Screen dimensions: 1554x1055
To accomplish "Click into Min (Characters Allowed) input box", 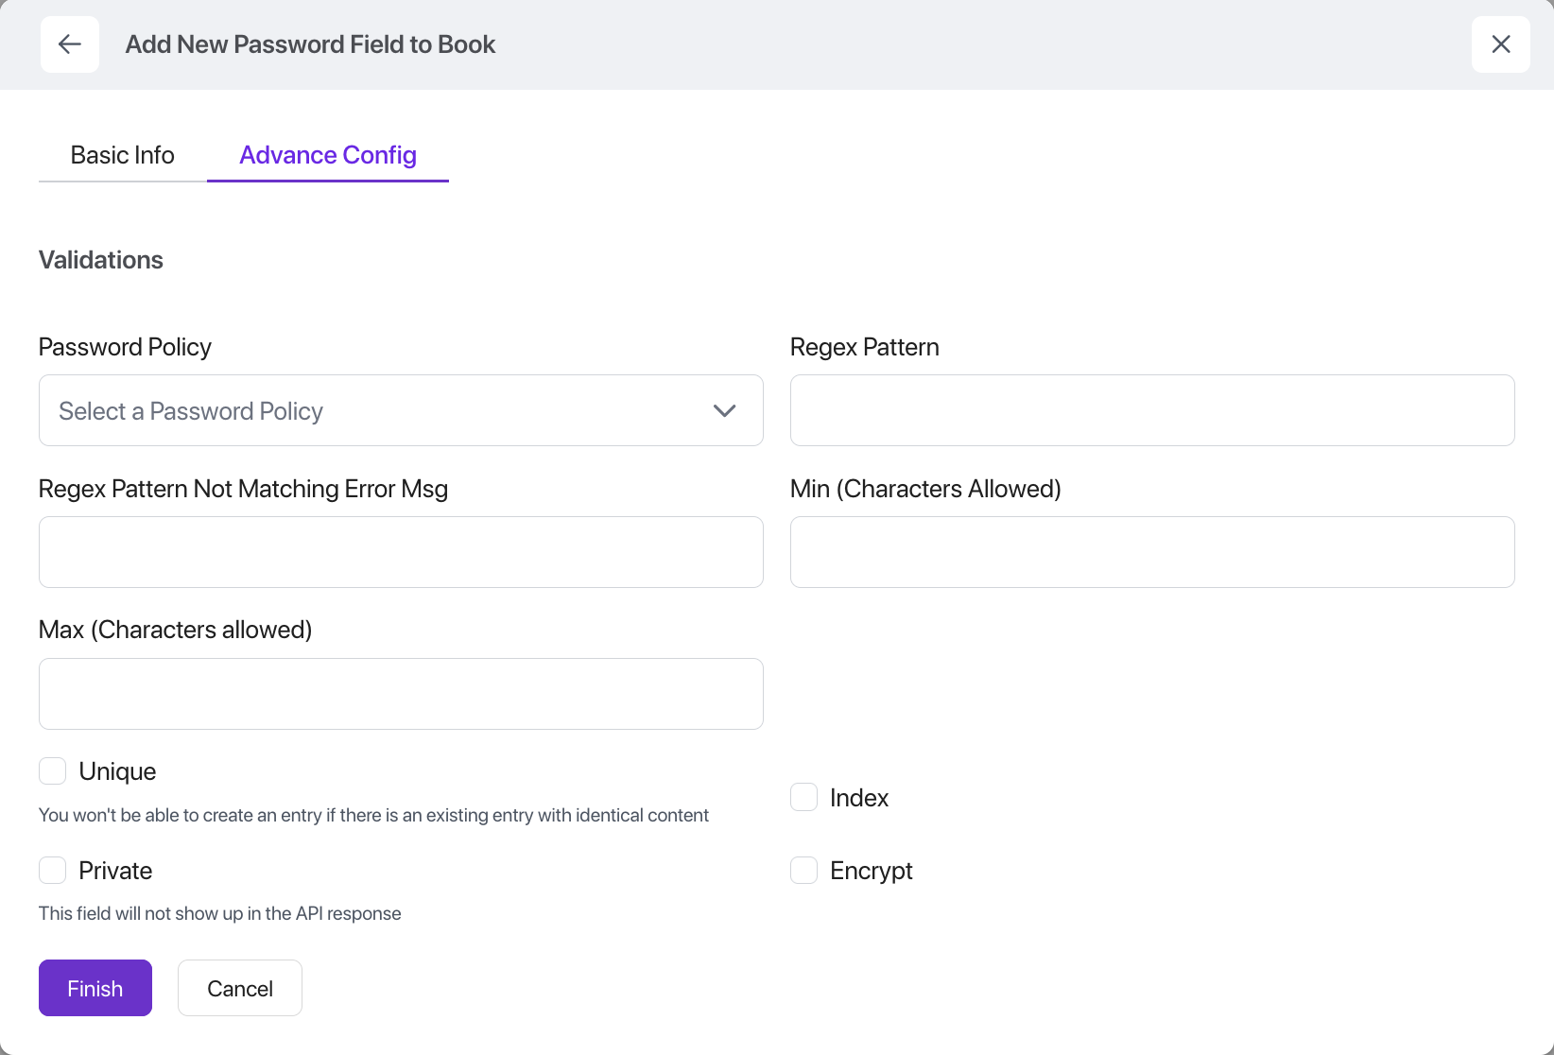I will pos(1151,552).
